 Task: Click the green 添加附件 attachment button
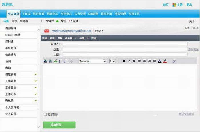click(x=59, y=125)
